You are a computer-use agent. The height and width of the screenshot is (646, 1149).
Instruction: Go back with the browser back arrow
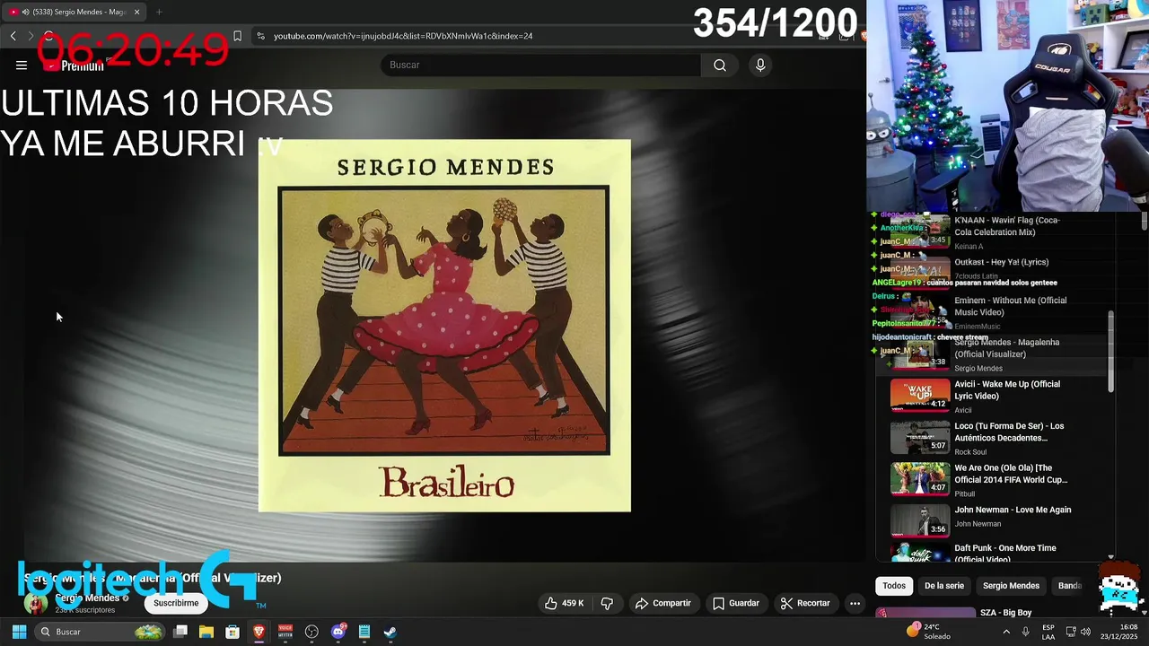point(13,36)
